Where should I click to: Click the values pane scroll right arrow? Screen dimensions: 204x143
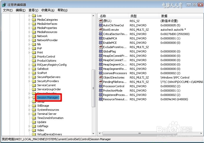201,133
